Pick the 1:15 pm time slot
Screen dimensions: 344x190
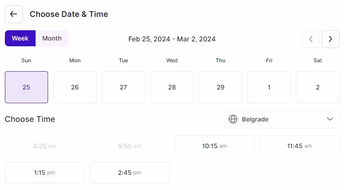coord(45,173)
